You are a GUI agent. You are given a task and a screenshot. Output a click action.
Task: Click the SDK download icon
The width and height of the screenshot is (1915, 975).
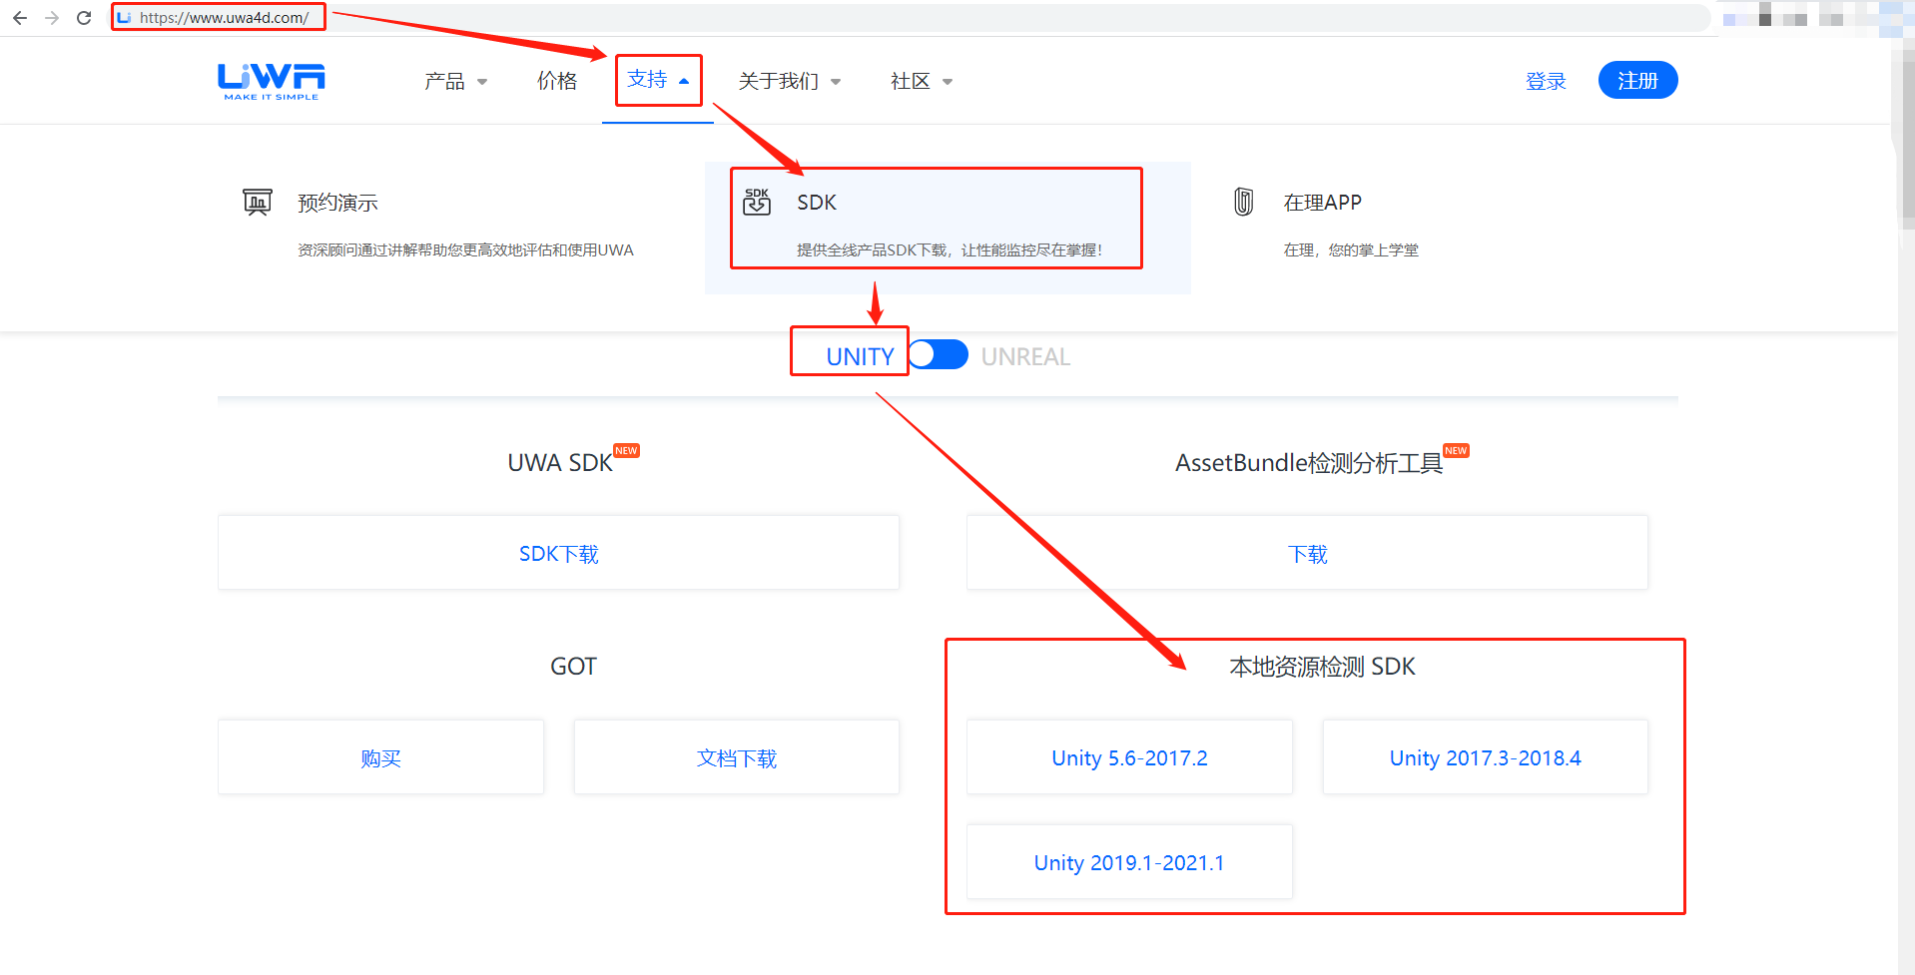click(757, 202)
